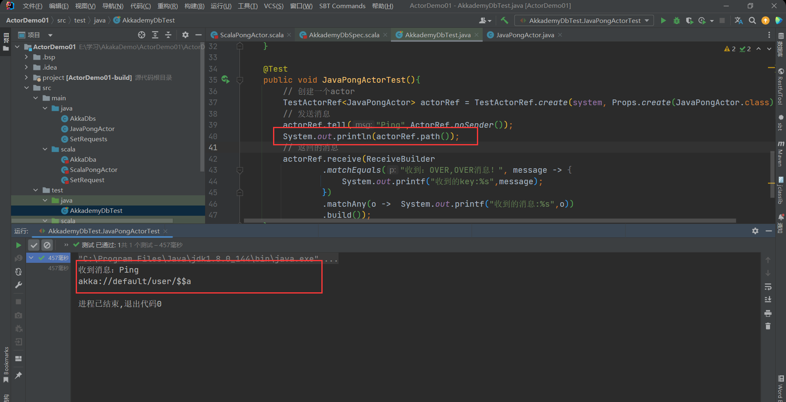Click the pin tab icon in the Run sidebar

coord(18,375)
